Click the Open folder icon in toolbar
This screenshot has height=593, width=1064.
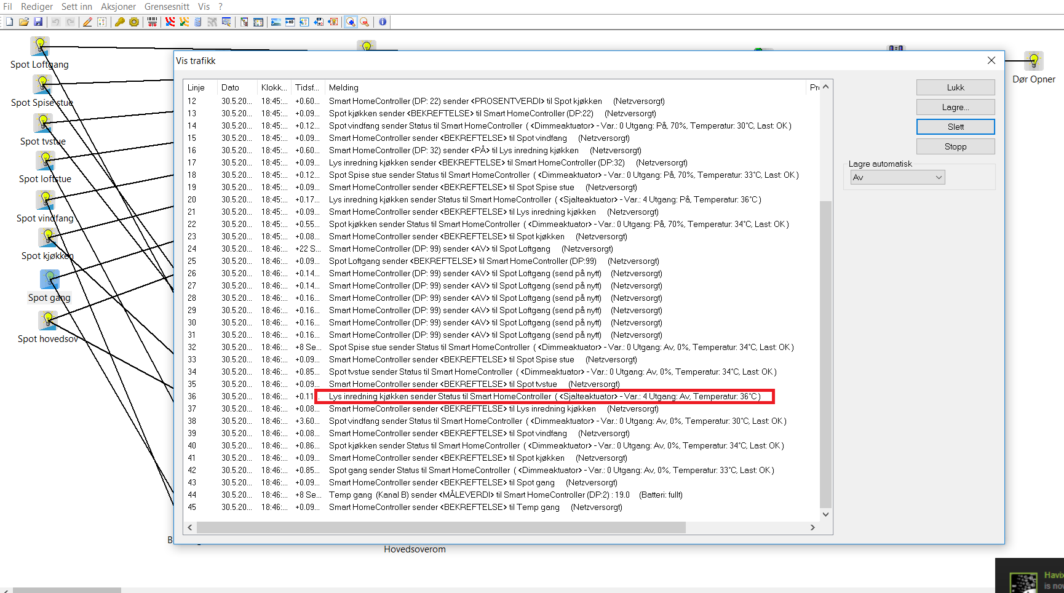click(x=24, y=22)
